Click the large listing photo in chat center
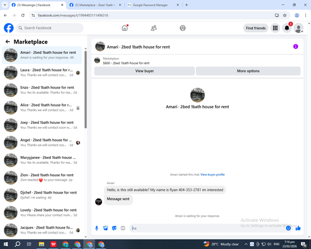This screenshot has height=249, width=311. [x=197, y=95]
